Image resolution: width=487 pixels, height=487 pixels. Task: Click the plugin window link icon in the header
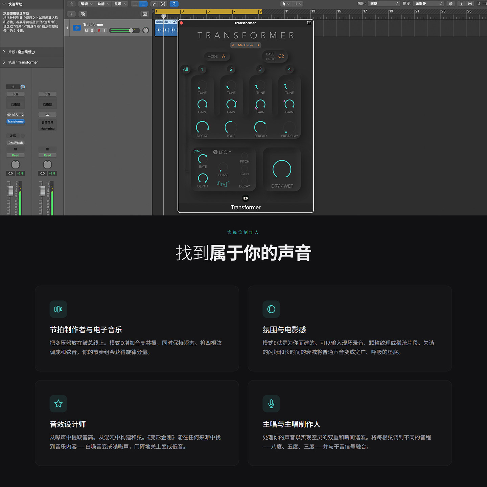pyautogui.click(x=309, y=23)
